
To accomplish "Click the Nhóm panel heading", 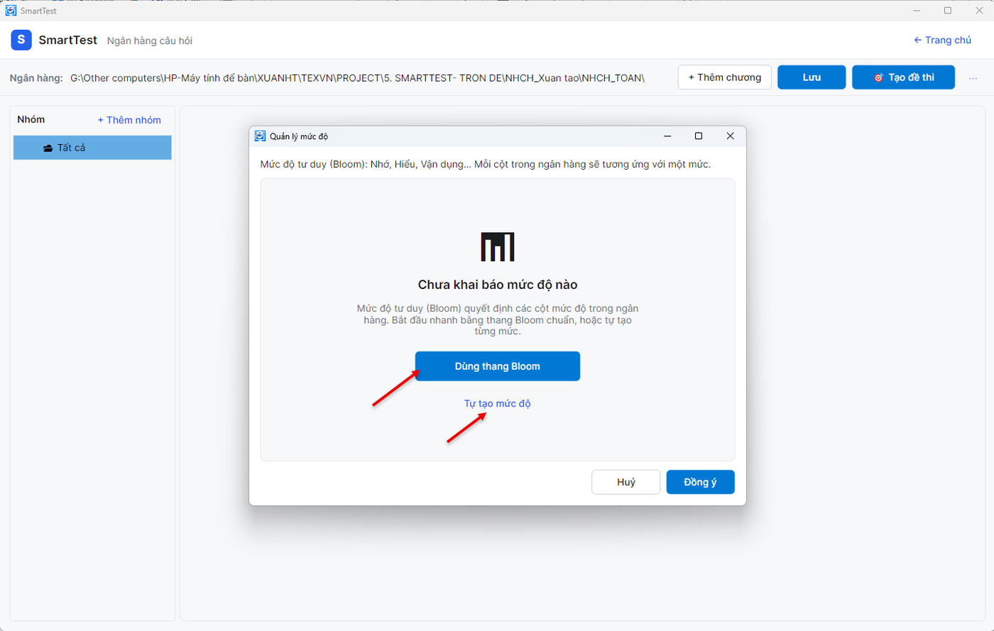I will point(31,119).
